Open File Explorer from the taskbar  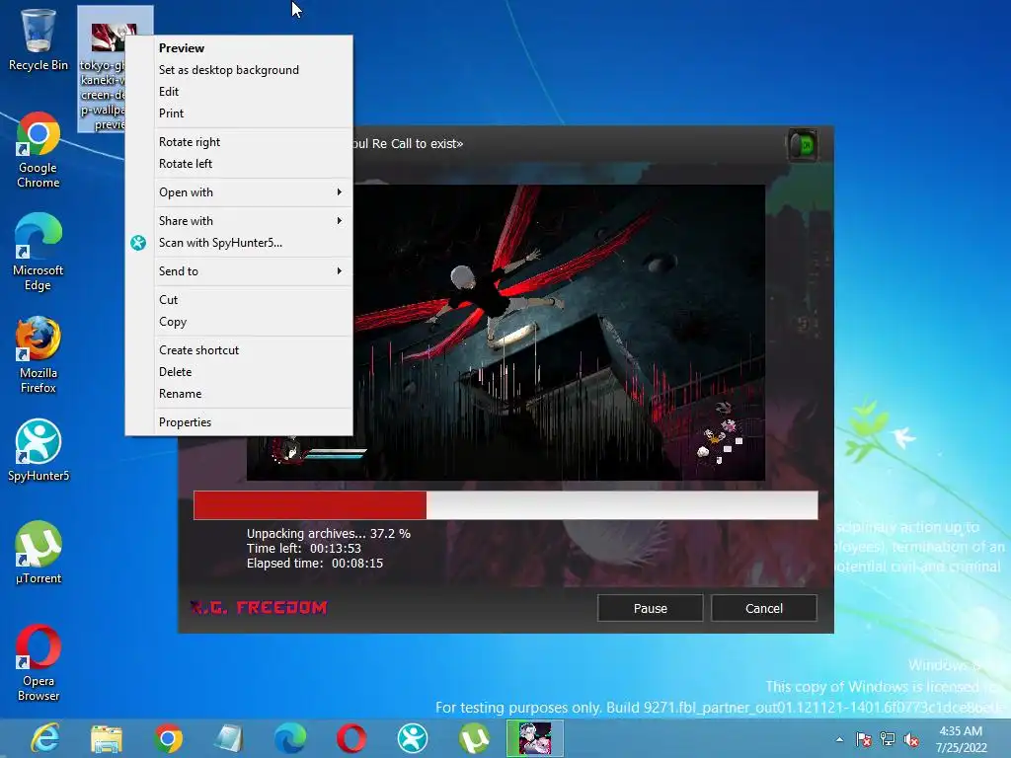pos(107,738)
